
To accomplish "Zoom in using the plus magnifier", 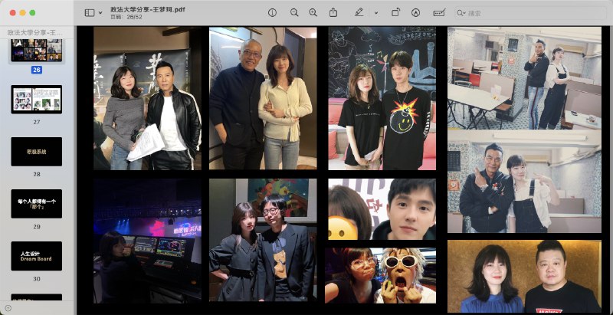I will [x=313, y=13].
